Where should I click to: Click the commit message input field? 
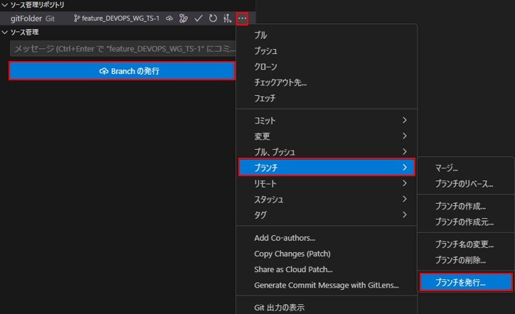coord(123,49)
